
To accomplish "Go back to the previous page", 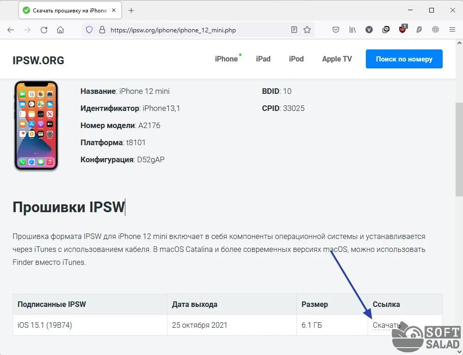I will coord(11,30).
